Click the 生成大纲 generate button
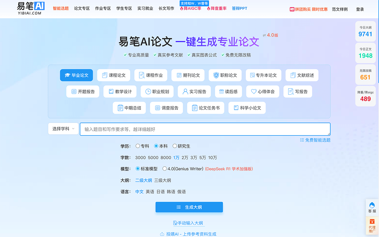This screenshot has width=379, height=237. 189,207
